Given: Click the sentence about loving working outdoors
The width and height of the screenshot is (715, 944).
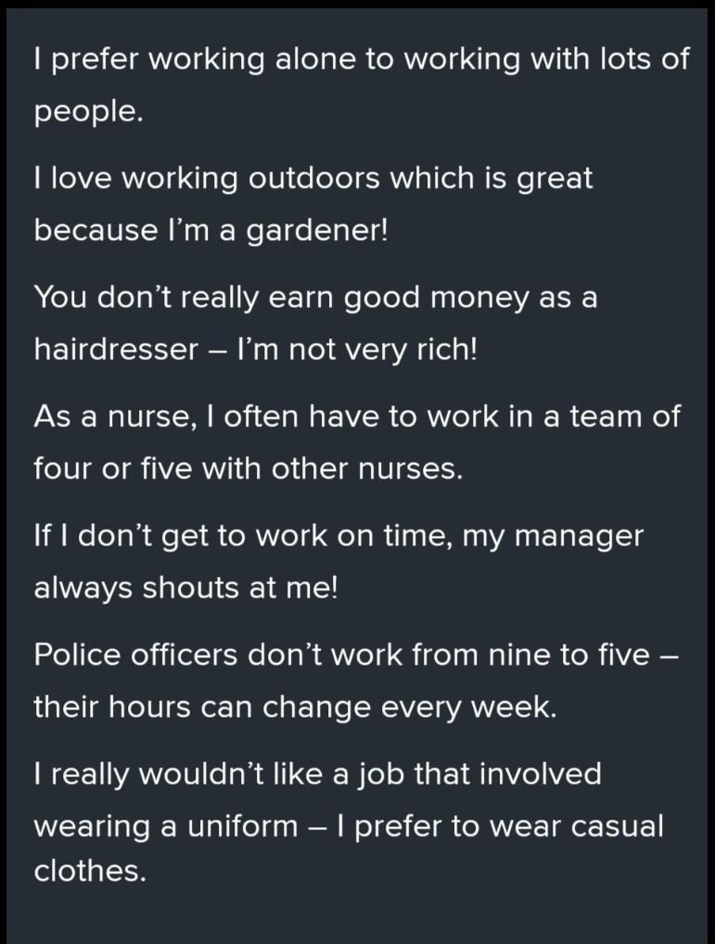Looking at the screenshot, I should (x=313, y=204).
